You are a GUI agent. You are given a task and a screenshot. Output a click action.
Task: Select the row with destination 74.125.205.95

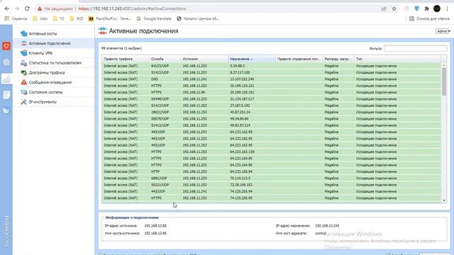(x=271, y=198)
